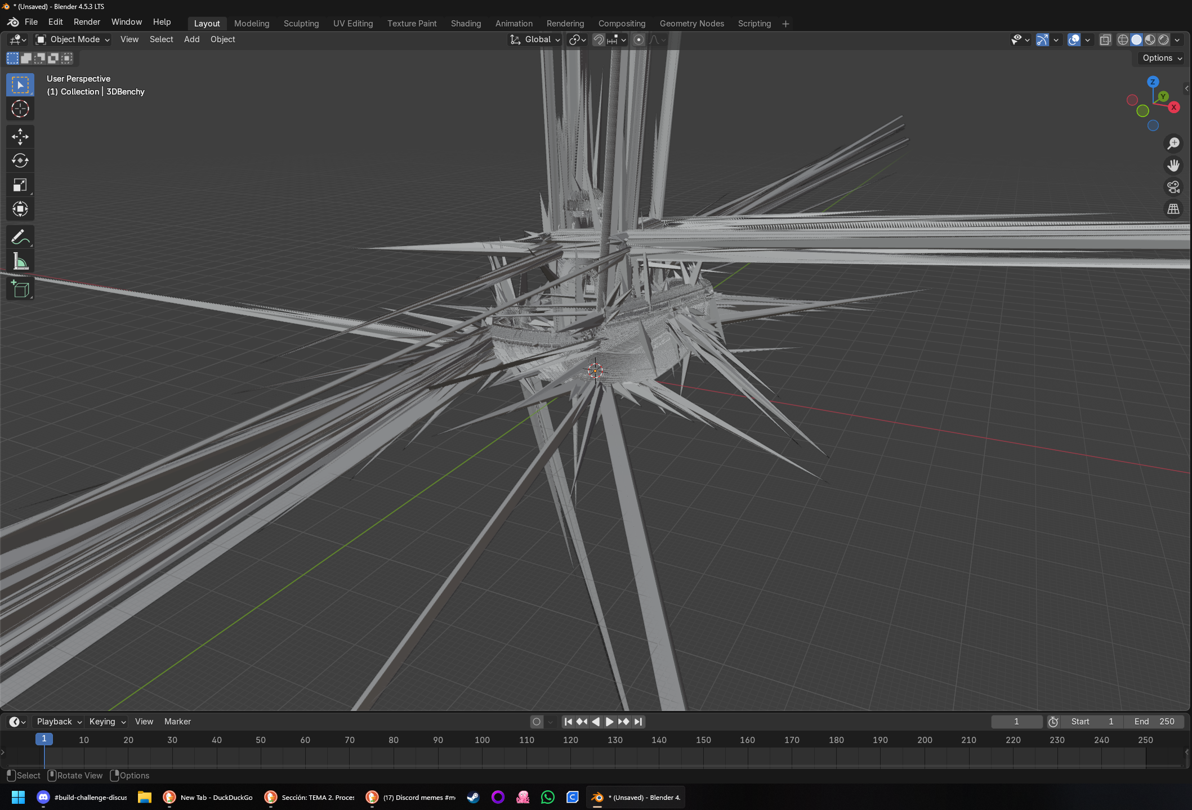Open the File menu

click(31, 22)
